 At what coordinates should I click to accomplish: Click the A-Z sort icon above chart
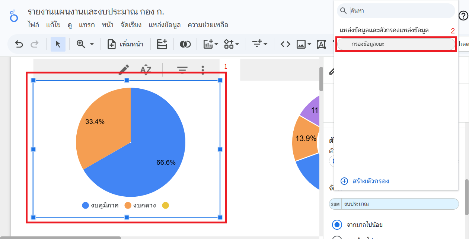(146, 69)
